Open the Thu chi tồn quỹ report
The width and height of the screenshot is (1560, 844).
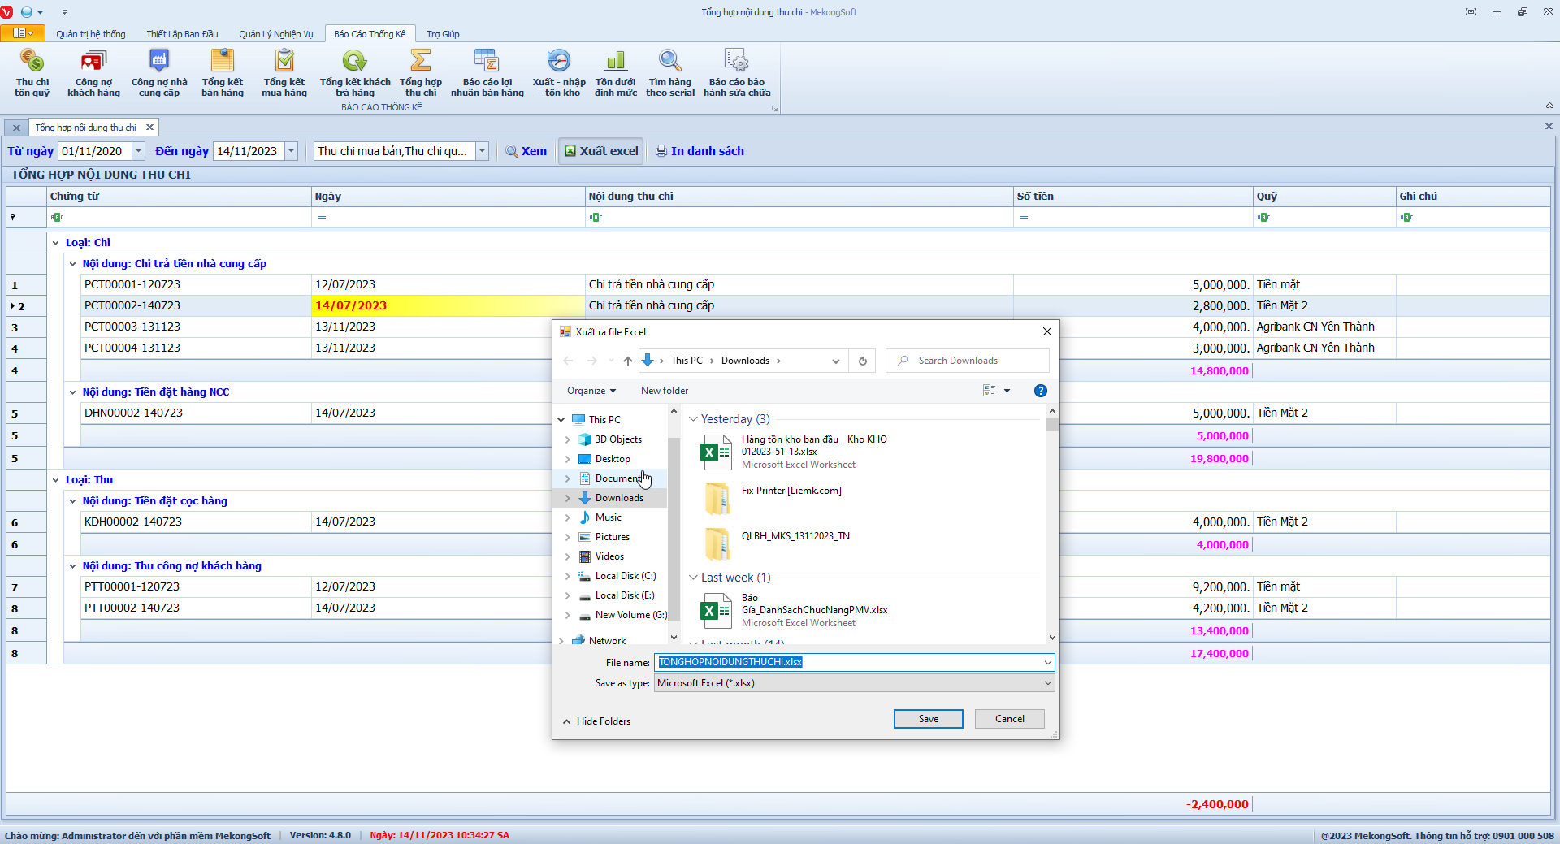coord(32,72)
